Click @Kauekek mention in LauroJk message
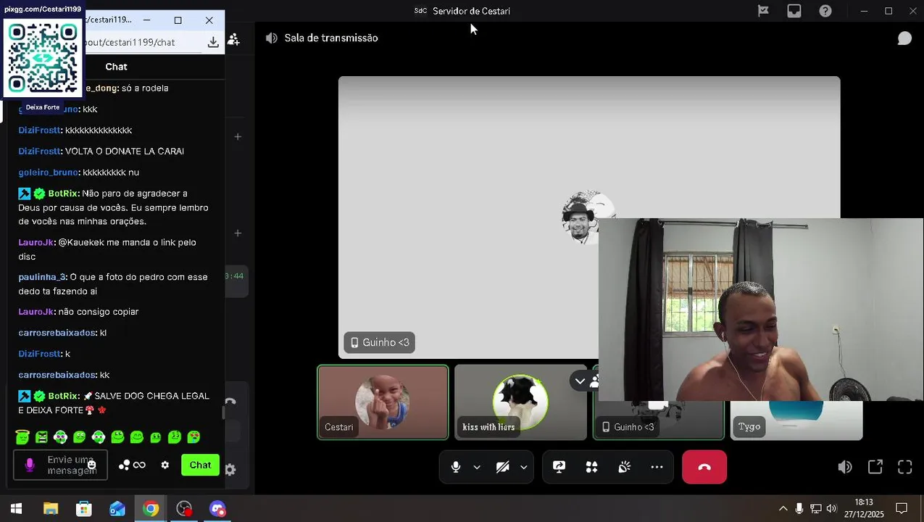The height and width of the screenshot is (522, 924). tap(81, 242)
